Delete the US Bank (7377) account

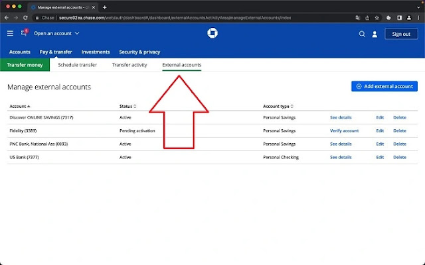[x=400, y=157]
